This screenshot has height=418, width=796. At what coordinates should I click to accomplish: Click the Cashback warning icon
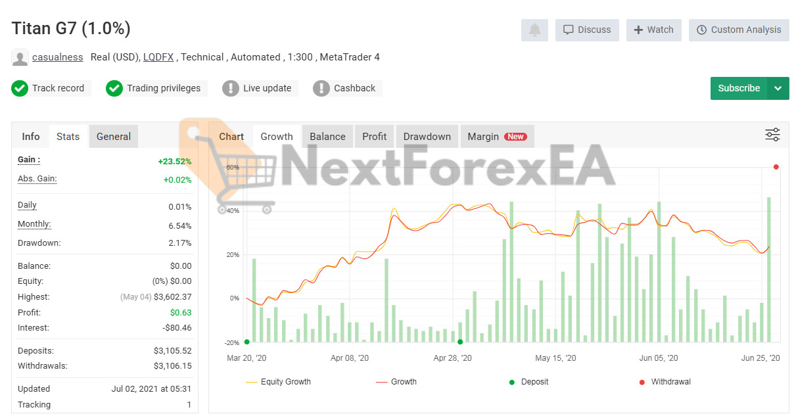(x=321, y=88)
